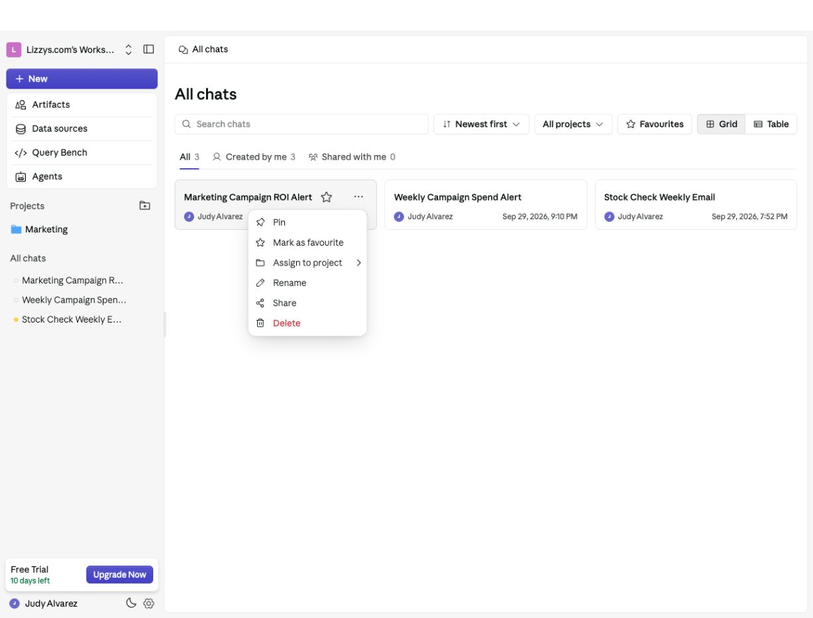Click the workspace avatar letter L
Viewport: 813px width, 618px height.
[14, 50]
